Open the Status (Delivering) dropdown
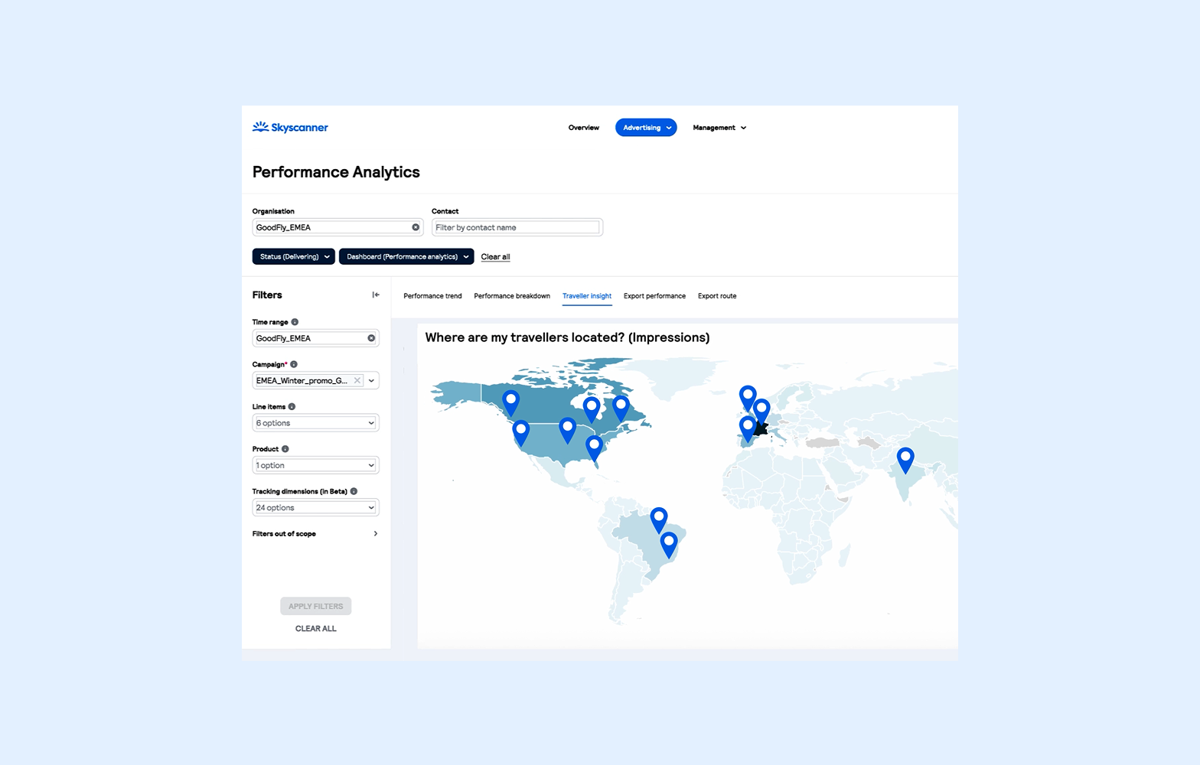This screenshot has width=1200, height=765. click(x=293, y=257)
